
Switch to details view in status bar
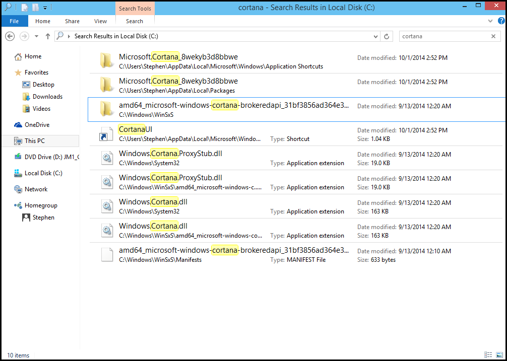(x=487, y=355)
